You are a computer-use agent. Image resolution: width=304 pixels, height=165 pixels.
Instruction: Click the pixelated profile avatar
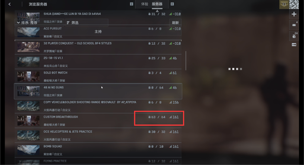[294, 4]
